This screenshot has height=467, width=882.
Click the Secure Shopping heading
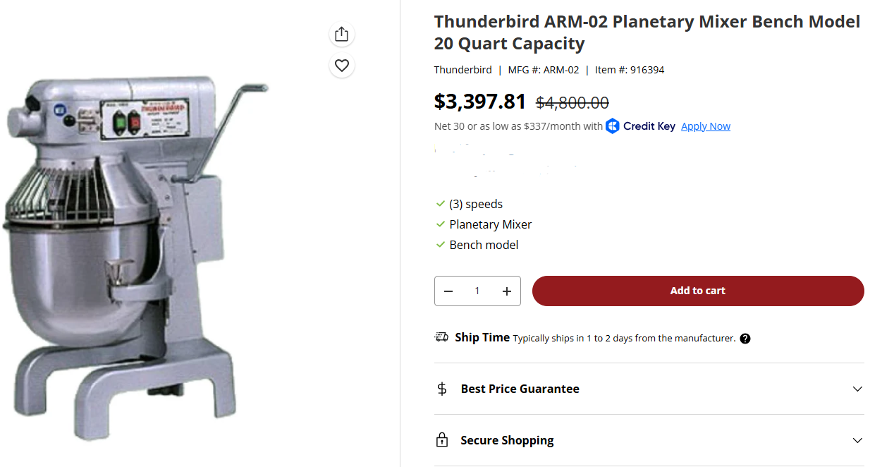pos(507,440)
